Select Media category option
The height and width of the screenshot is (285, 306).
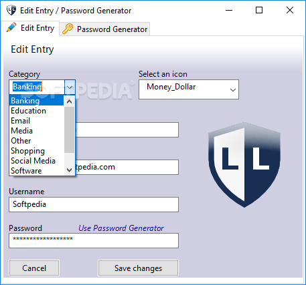coord(36,131)
